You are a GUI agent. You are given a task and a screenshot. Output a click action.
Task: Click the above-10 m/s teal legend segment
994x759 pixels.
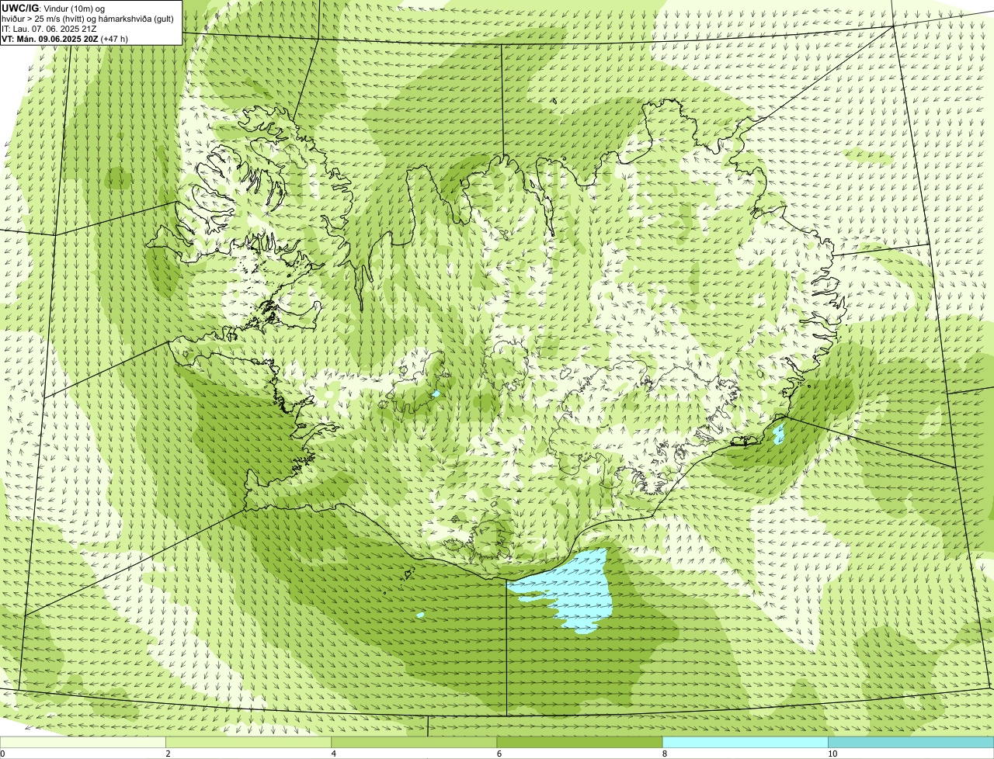911,743
